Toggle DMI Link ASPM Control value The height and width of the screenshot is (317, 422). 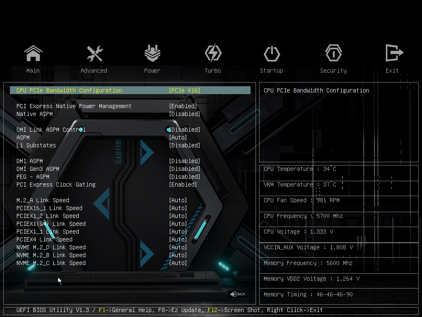click(185, 130)
